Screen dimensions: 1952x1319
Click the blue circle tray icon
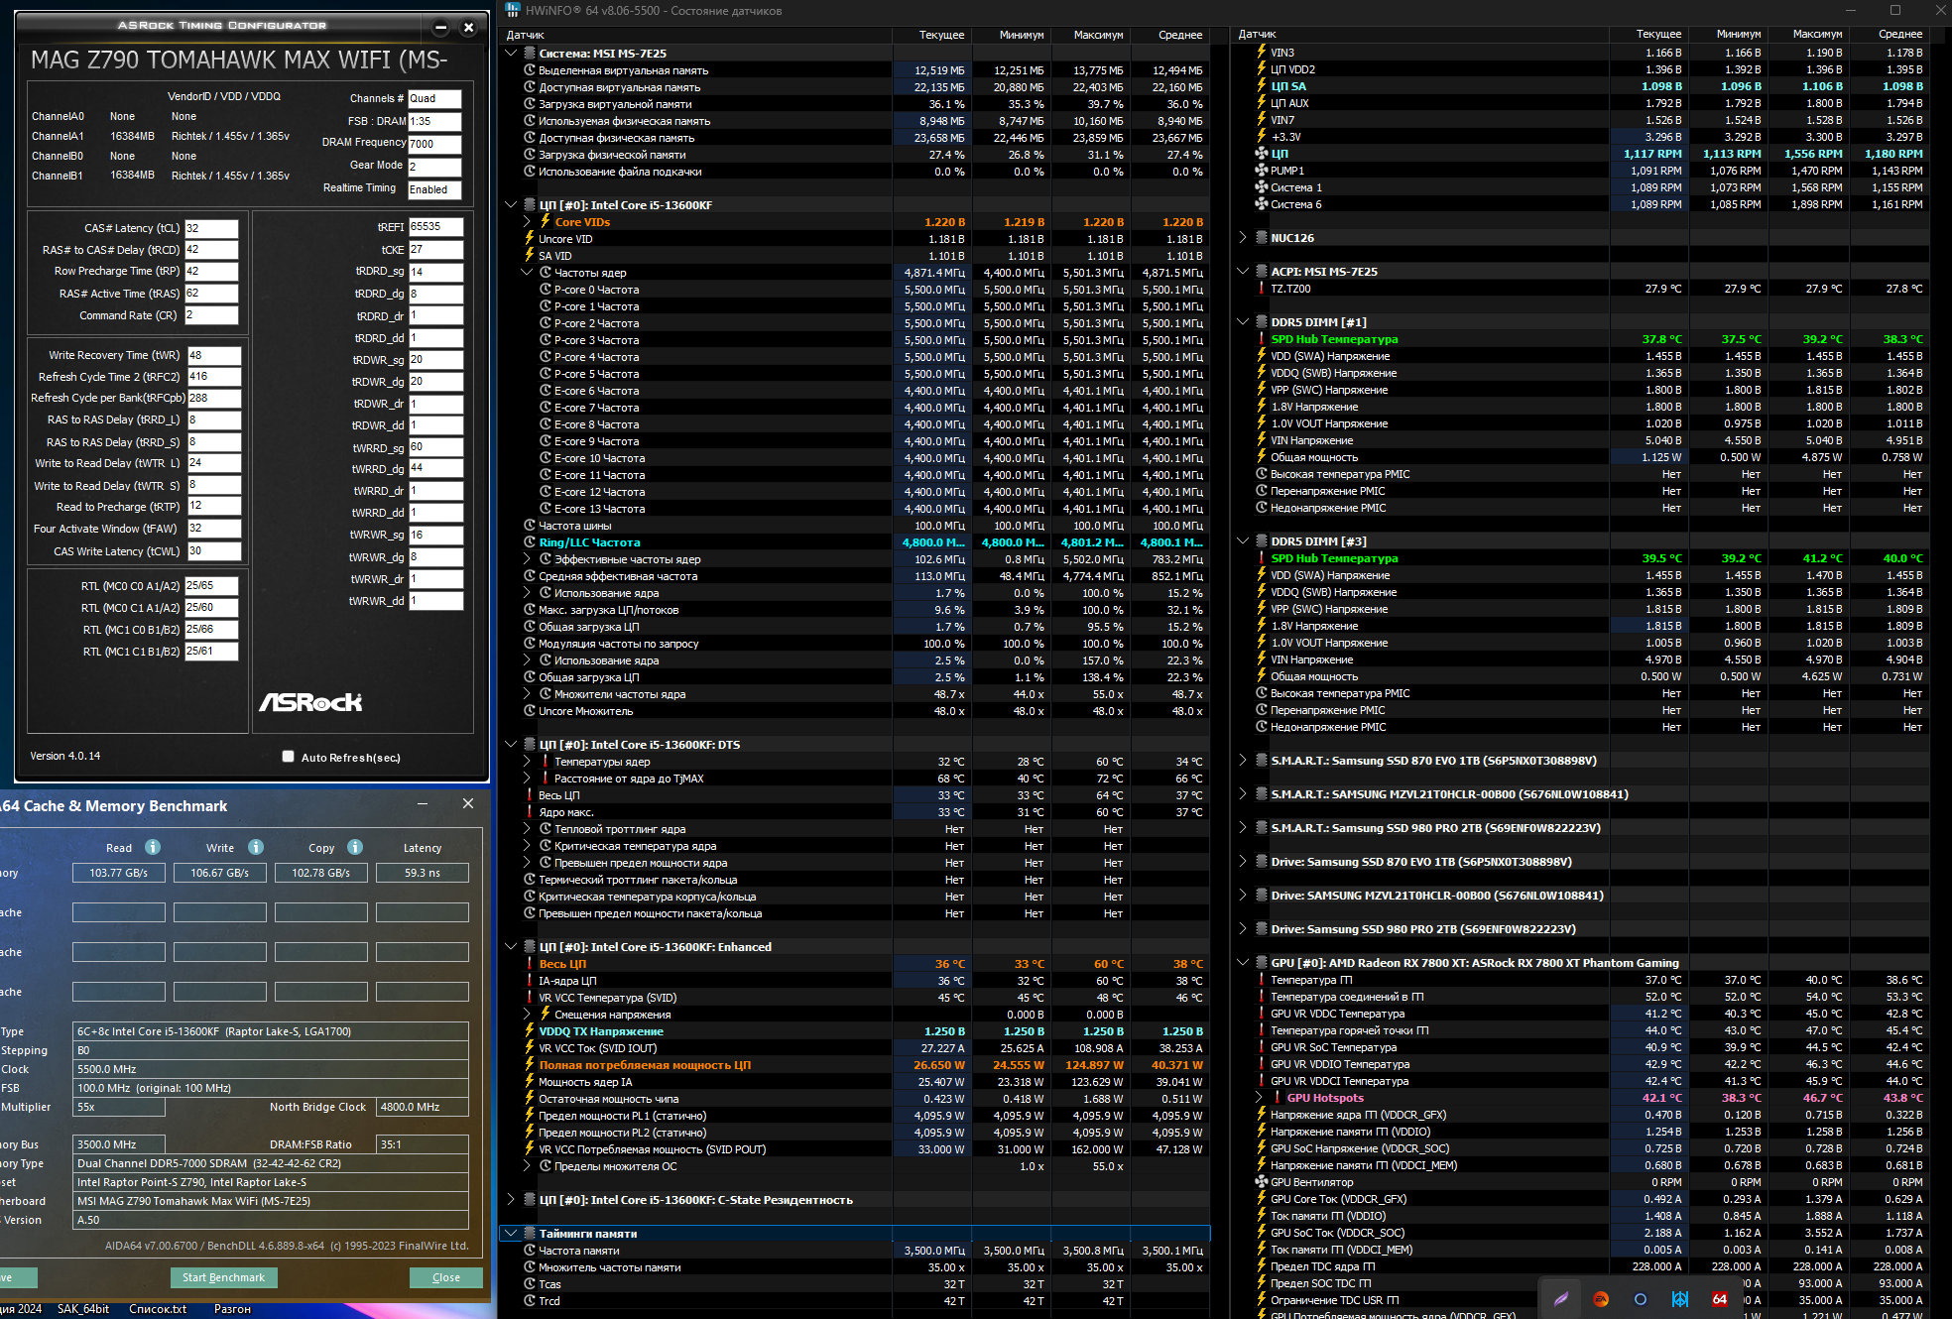[1640, 1299]
